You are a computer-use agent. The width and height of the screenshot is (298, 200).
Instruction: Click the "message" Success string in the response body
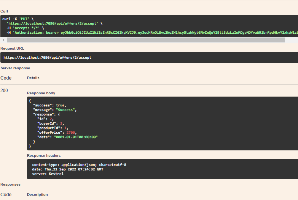(x=65, y=110)
